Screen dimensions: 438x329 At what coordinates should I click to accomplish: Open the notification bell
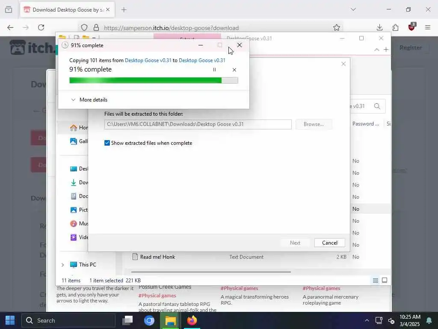[x=429, y=320]
